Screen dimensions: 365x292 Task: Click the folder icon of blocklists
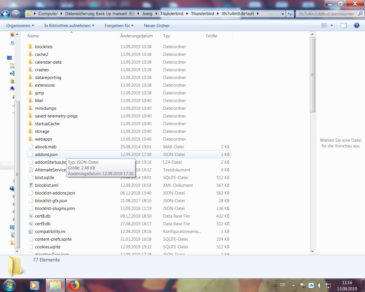click(31, 46)
